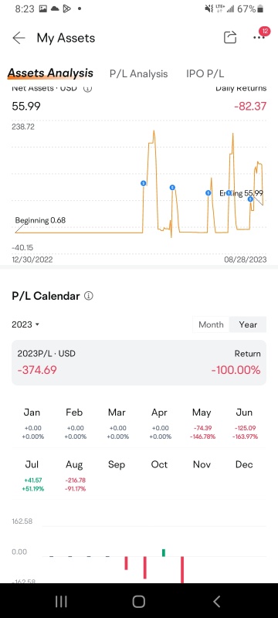Open the three-dot more menu with badge
The height and width of the screenshot is (618, 278).
pos(259,37)
